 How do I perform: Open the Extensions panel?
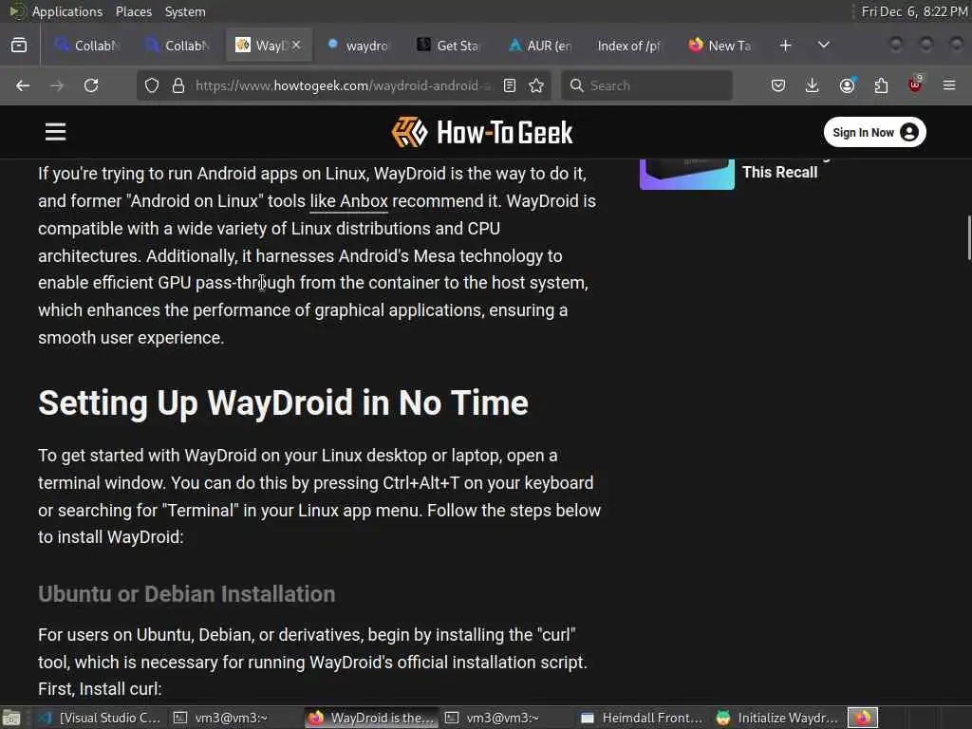coord(881,85)
